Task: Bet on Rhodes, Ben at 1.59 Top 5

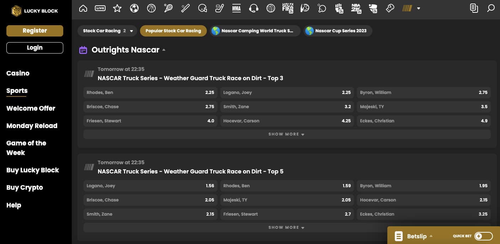Action: pos(287,186)
